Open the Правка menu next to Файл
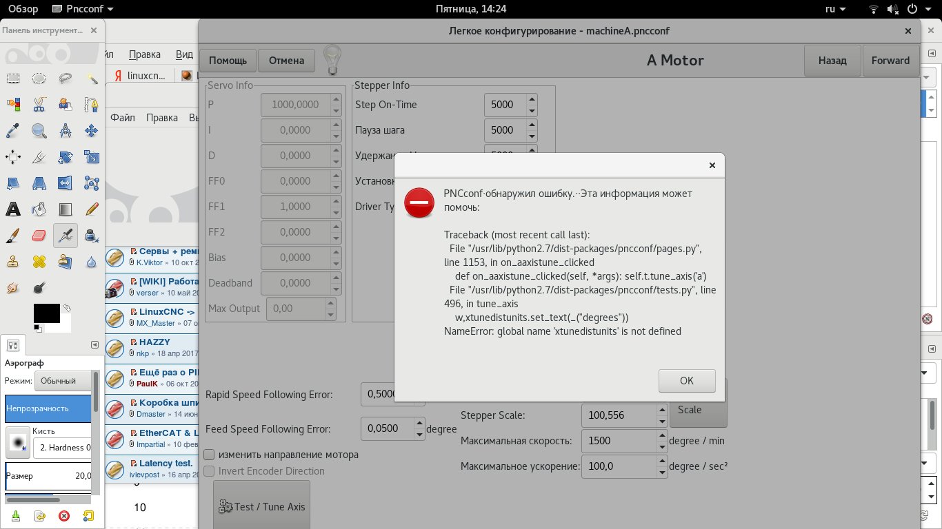This screenshot has width=942, height=529. (x=162, y=118)
